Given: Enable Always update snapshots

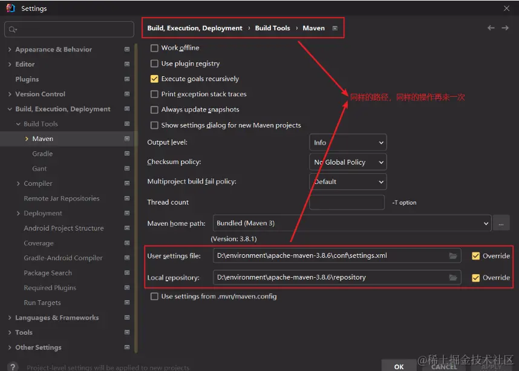Looking at the screenshot, I should (x=154, y=110).
